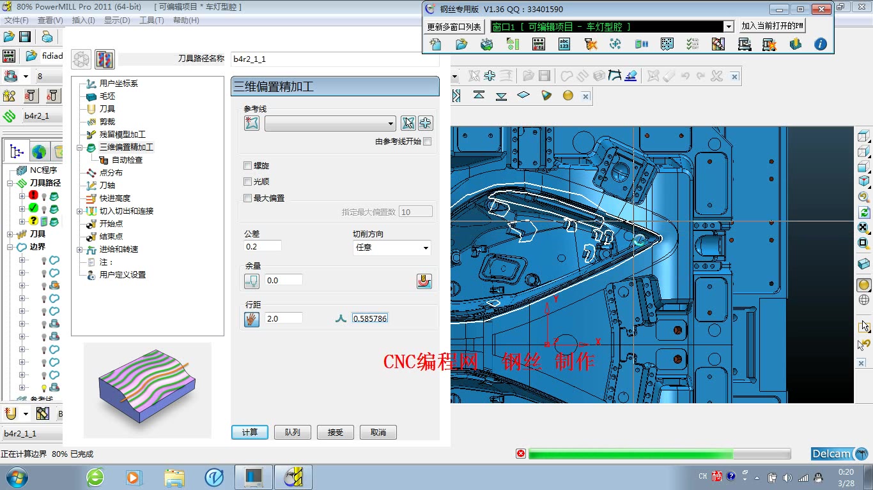Click the green checklist icon in 钢丝 toolbar
873x490 pixels.
click(x=692, y=44)
